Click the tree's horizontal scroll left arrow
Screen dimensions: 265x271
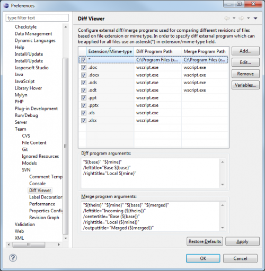pyautogui.click(x=8, y=245)
